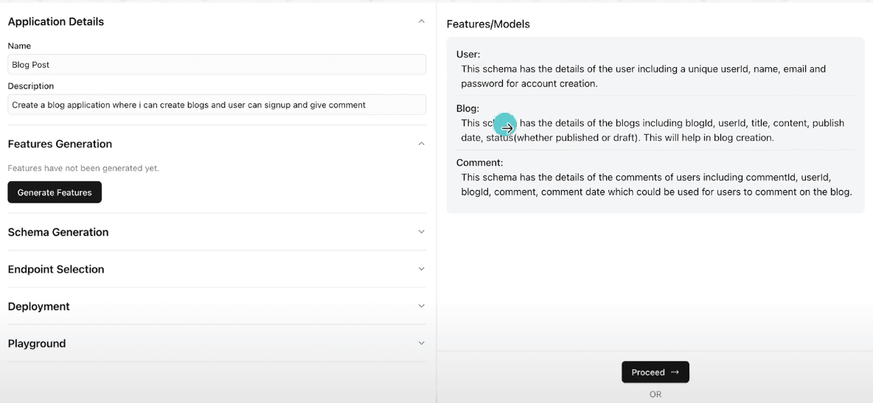Edit the Name field containing Blog Post
Screen dimensions: 873x403
click(x=217, y=65)
